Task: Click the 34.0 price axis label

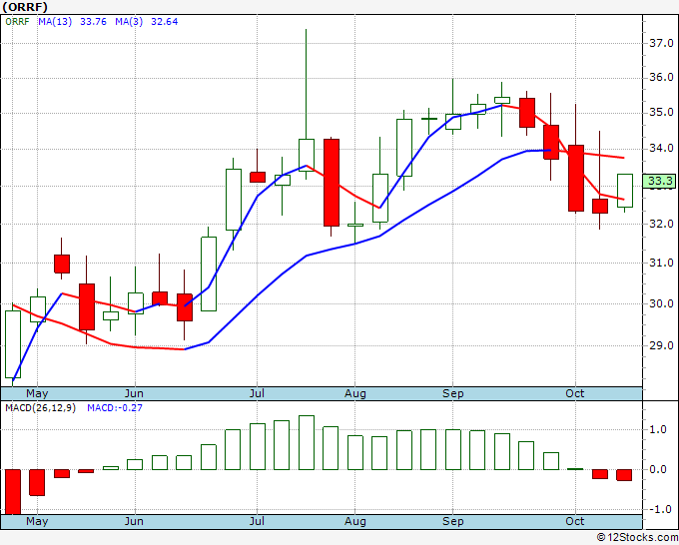Action: coord(661,149)
